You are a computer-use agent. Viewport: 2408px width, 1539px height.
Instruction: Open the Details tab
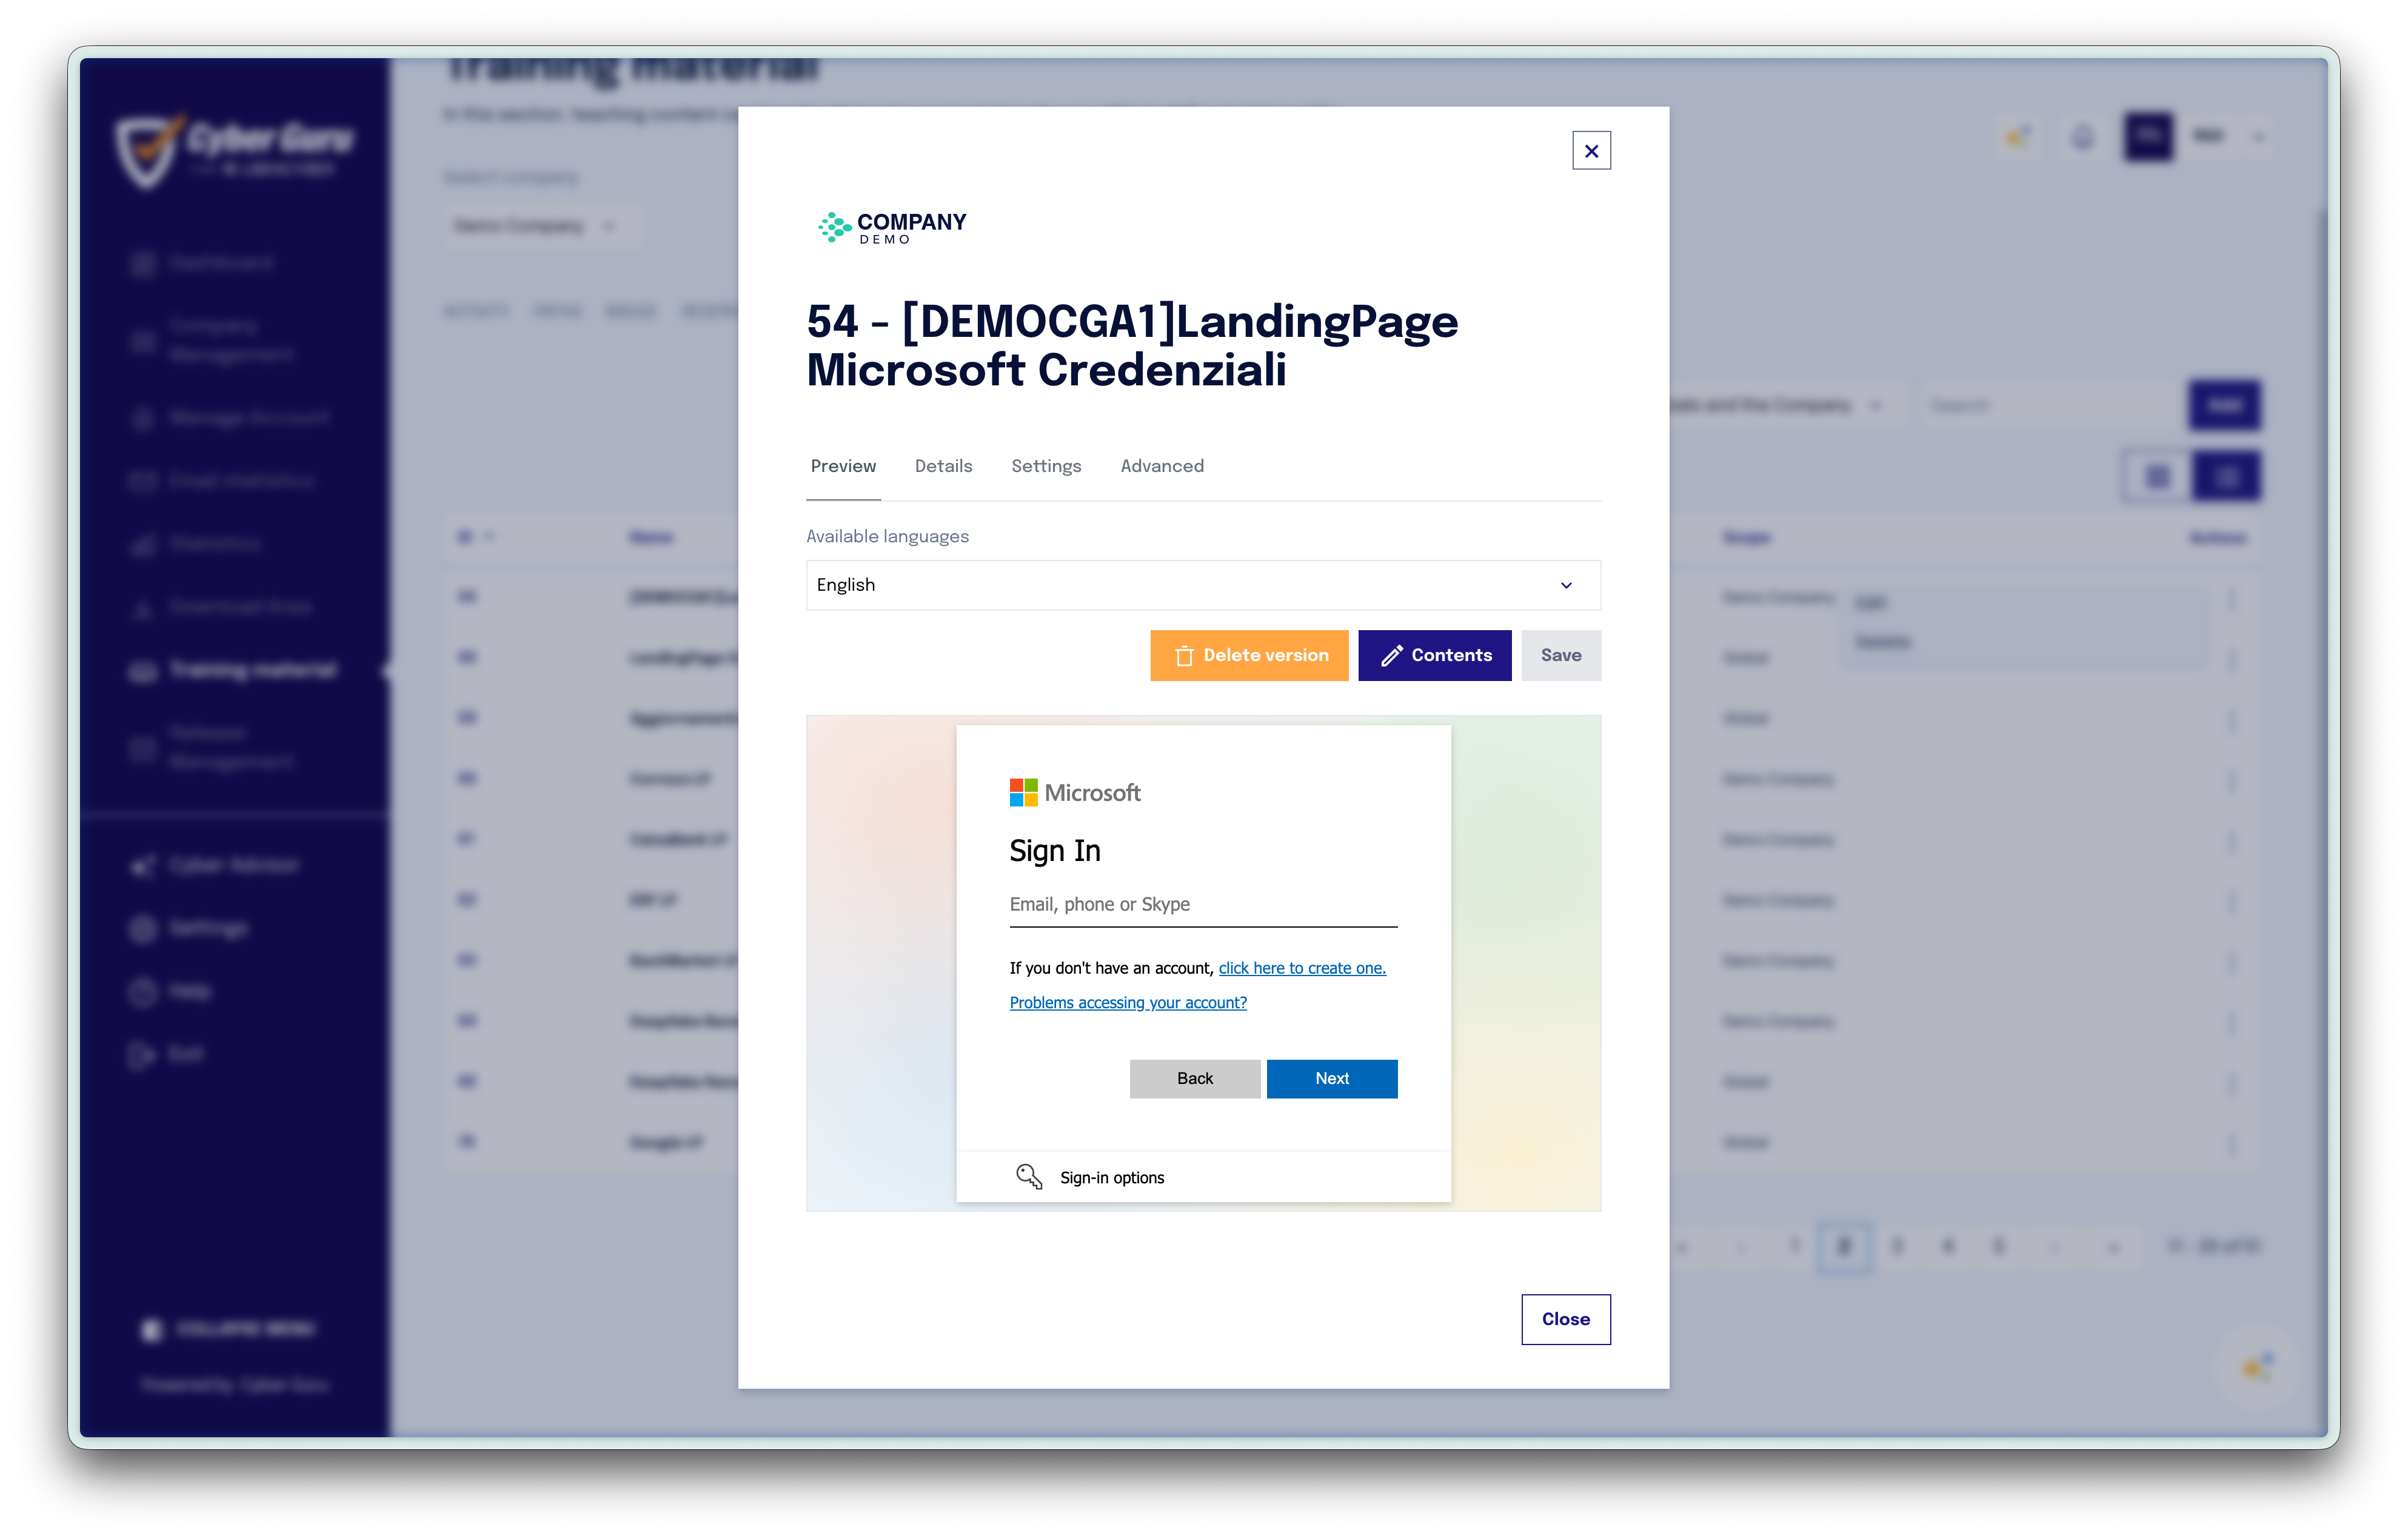(943, 466)
